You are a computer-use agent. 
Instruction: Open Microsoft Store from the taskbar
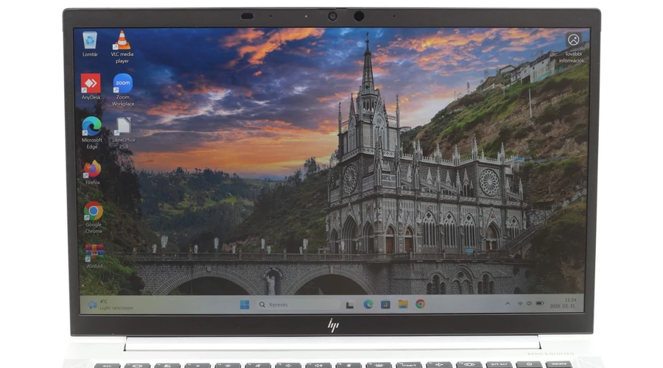(385, 304)
